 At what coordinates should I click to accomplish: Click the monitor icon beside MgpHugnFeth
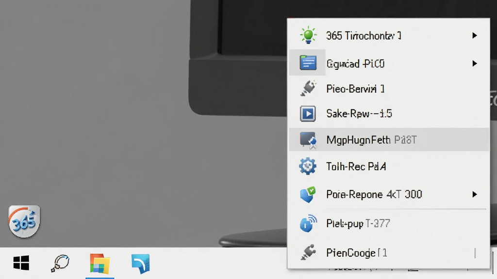308,140
